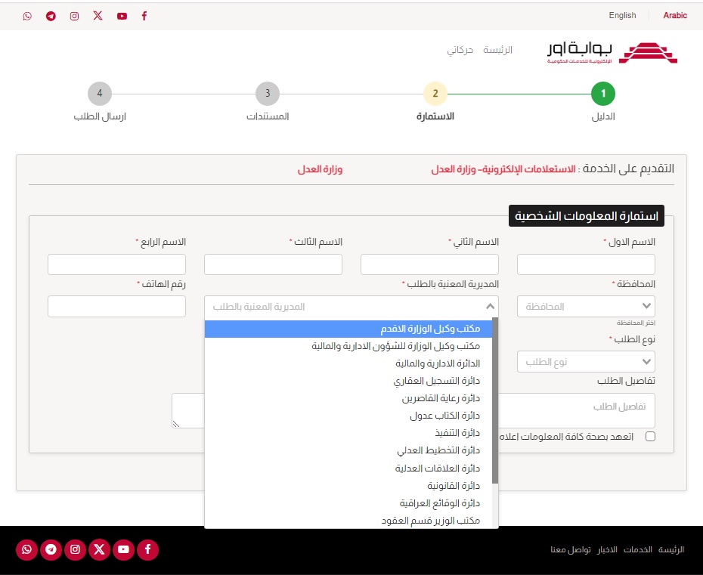703x575 pixels.
Task: Select مكتب وكيل الوزارة للشؤون الادارية والمالية
Action: point(348,346)
